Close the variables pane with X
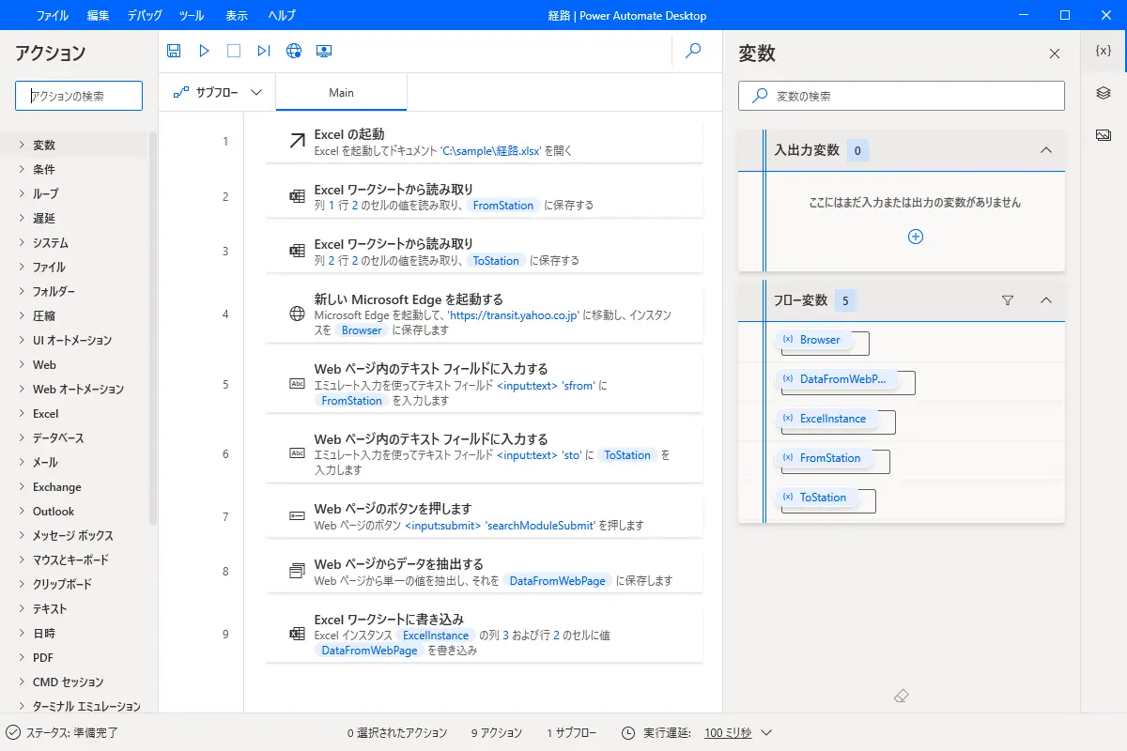This screenshot has width=1127, height=751. [x=1055, y=54]
